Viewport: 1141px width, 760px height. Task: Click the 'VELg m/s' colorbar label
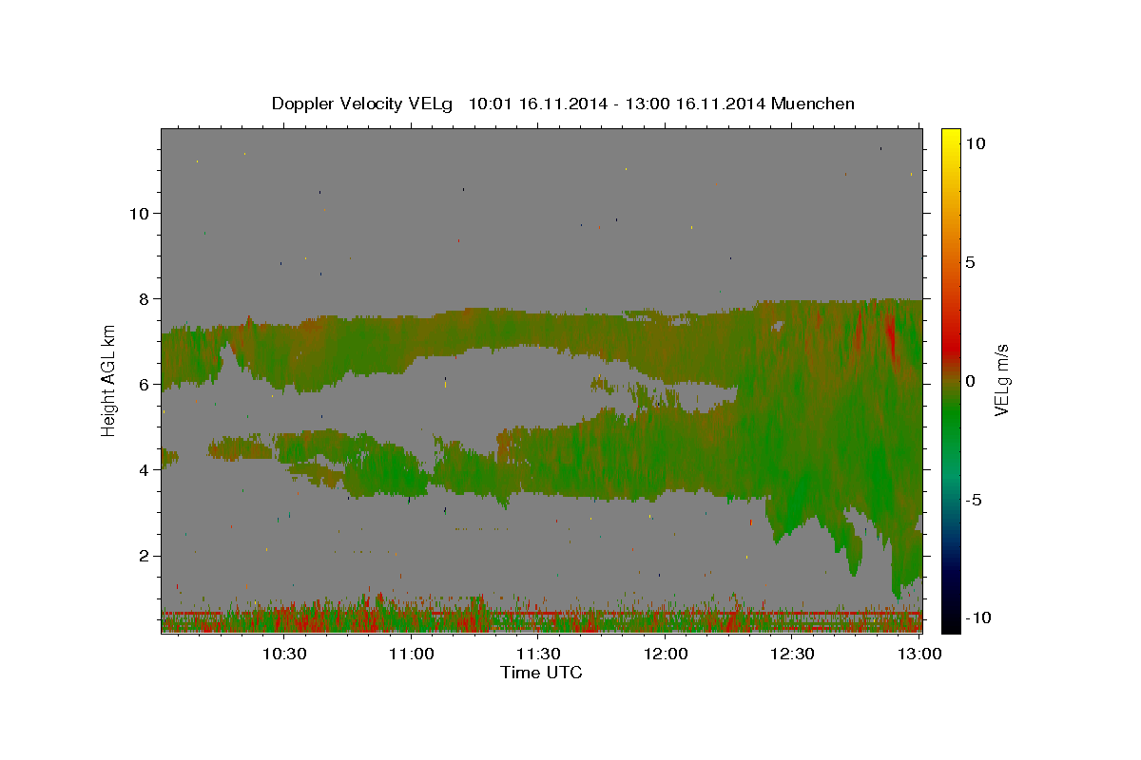[x=1001, y=379]
